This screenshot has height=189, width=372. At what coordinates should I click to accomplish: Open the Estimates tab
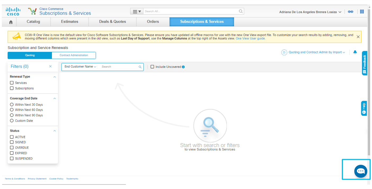pyautogui.click(x=70, y=22)
